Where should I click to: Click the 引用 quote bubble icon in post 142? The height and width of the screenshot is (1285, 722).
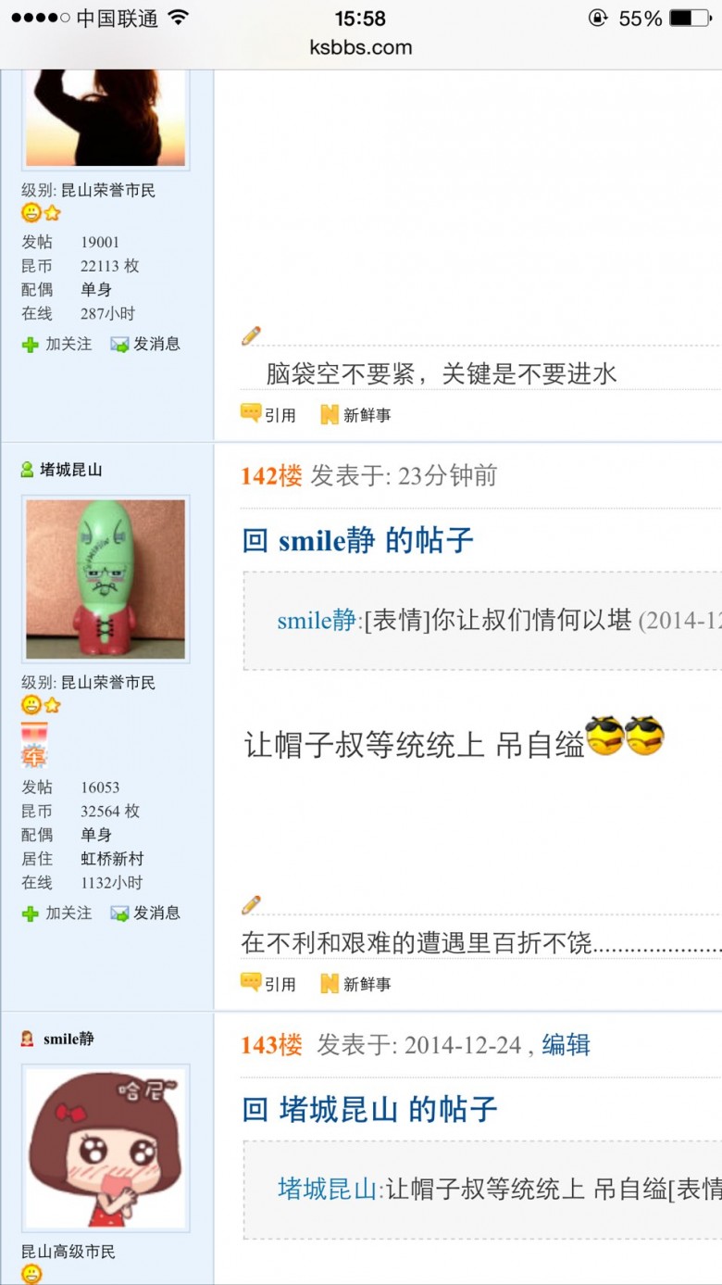pos(251,983)
